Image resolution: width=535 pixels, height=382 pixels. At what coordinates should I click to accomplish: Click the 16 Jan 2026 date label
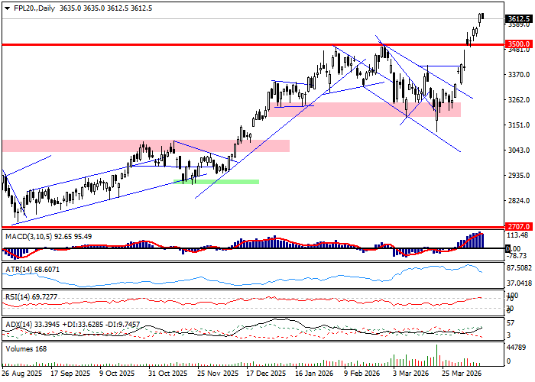pos(313,374)
